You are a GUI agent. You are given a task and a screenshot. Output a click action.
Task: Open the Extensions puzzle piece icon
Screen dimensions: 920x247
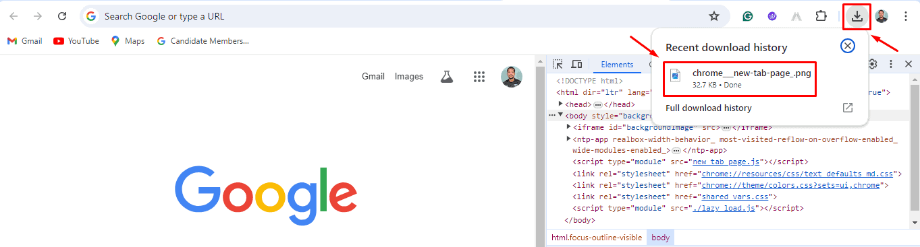tap(821, 16)
